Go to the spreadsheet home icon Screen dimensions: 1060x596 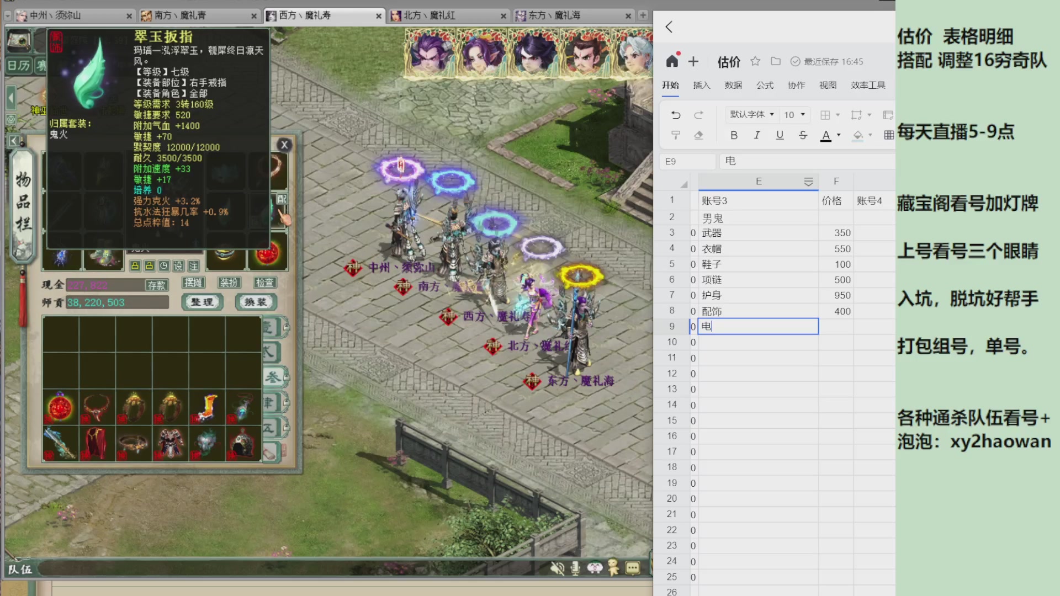click(x=672, y=61)
